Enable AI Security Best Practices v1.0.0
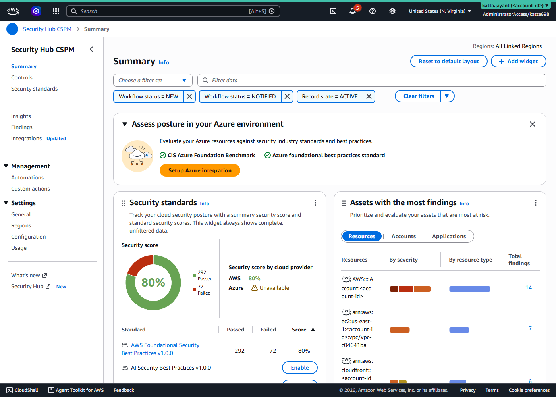Viewport: 556px width, 397px height. pyautogui.click(x=300, y=368)
